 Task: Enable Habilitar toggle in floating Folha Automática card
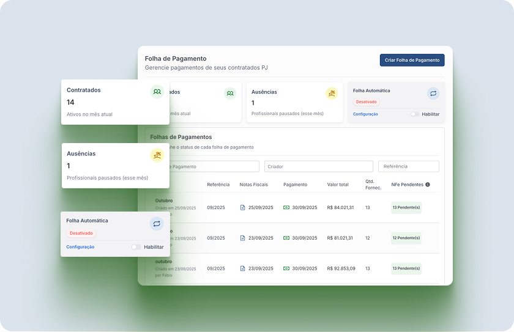tap(136, 247)
